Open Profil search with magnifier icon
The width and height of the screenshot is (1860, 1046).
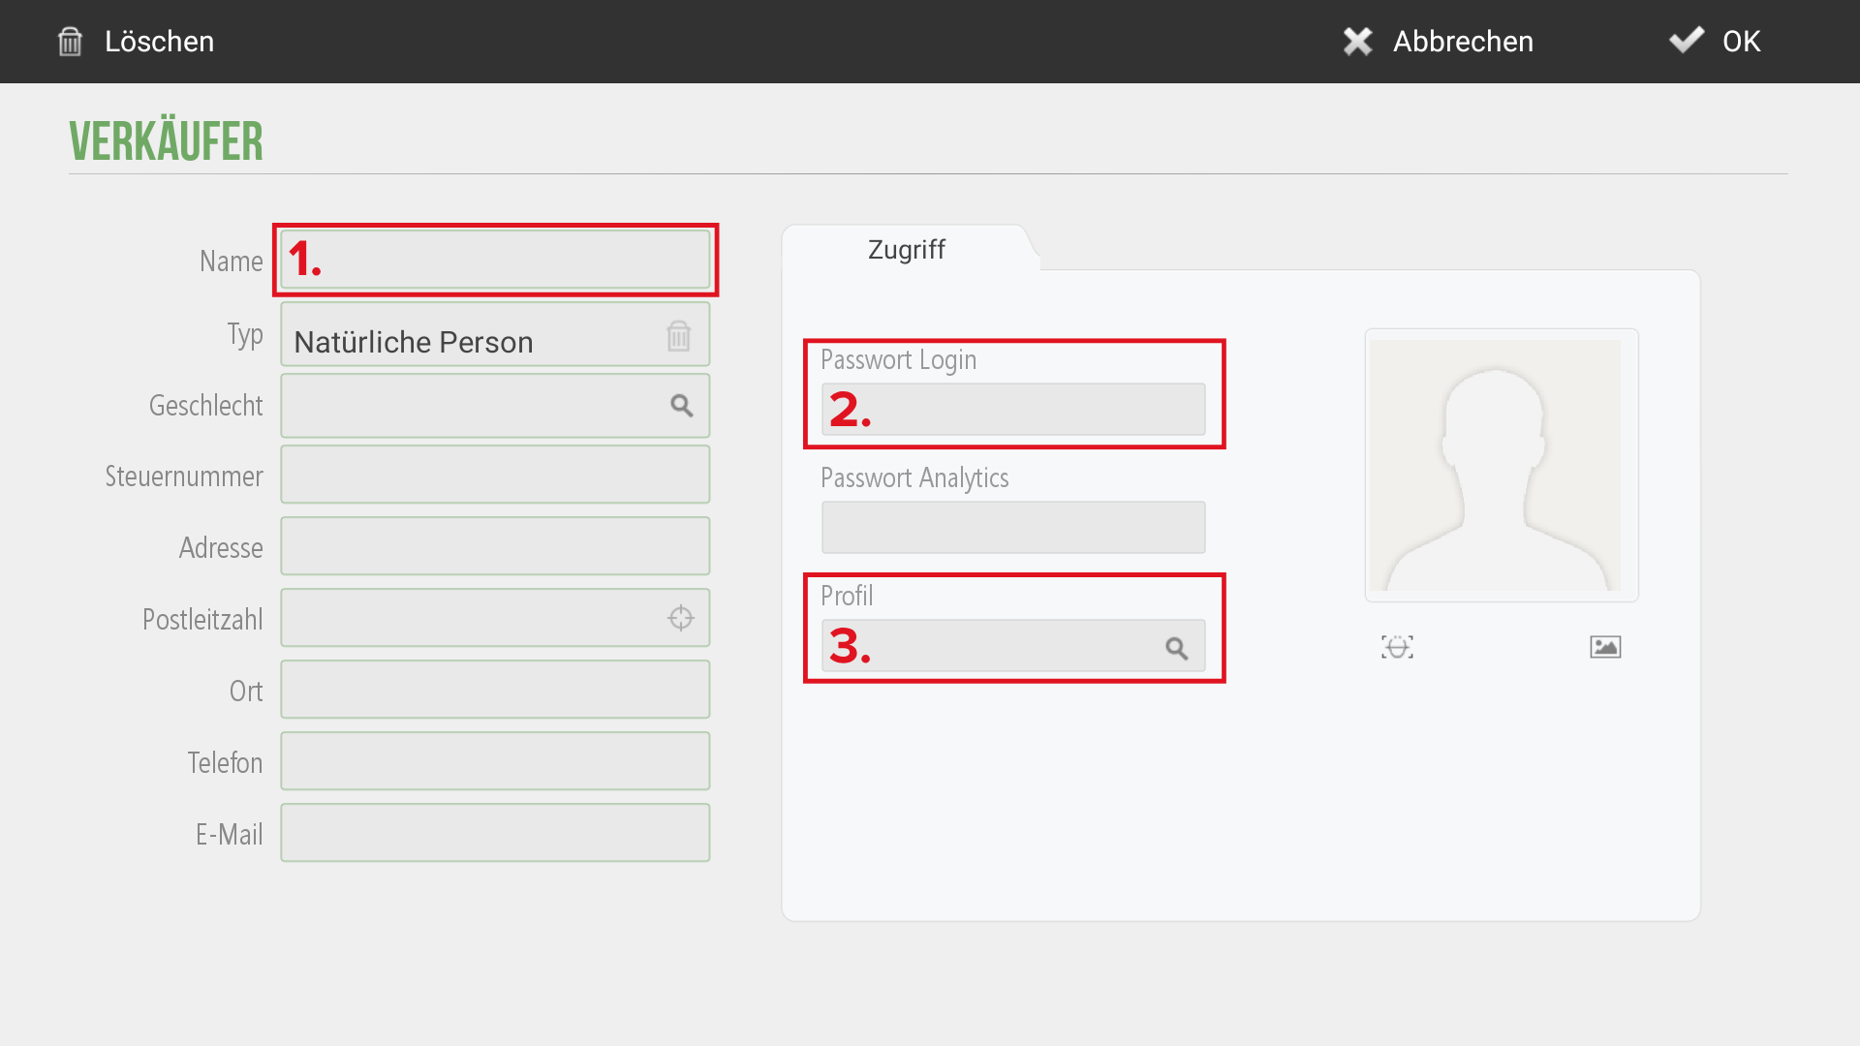[x=1177, y=648]
